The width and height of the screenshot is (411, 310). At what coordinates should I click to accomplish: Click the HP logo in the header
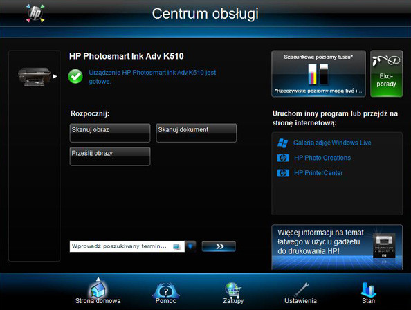(x=35, y=13)
